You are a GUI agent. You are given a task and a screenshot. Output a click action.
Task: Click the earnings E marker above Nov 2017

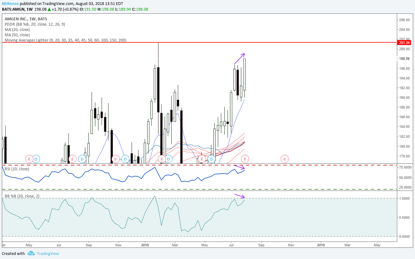[x=116, y=159]
